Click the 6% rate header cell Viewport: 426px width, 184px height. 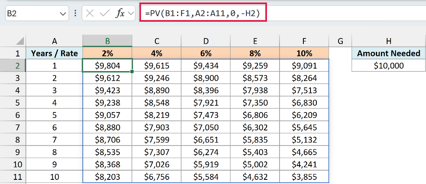pyautogui.click(x=206, y=53)
